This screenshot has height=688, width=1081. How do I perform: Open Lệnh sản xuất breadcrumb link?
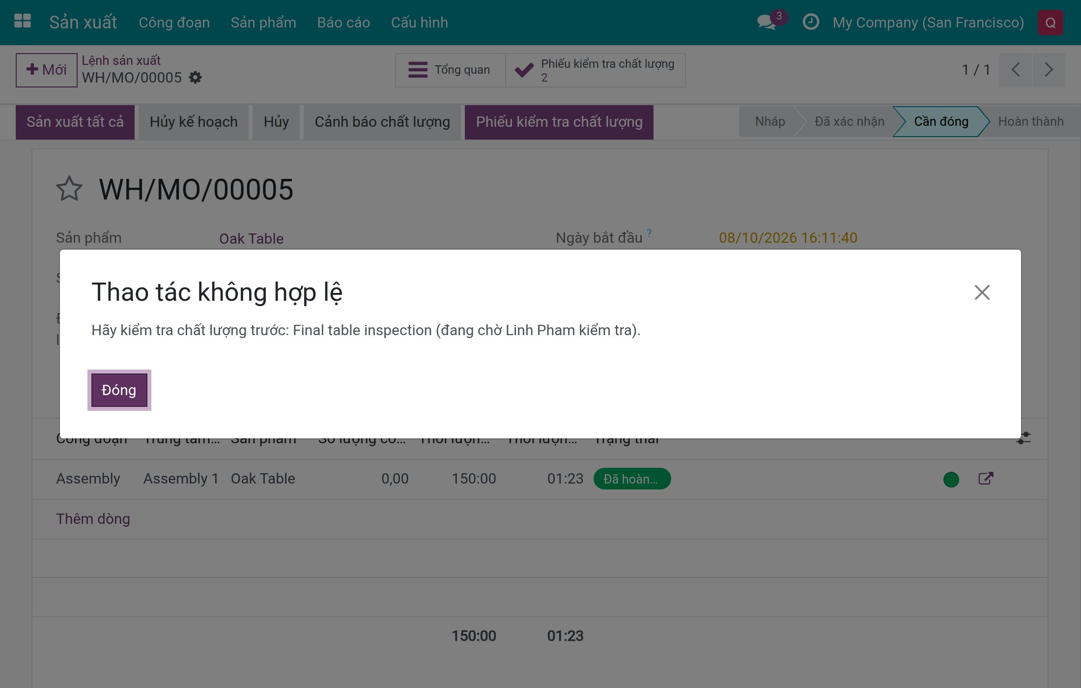tap(121, 60)
